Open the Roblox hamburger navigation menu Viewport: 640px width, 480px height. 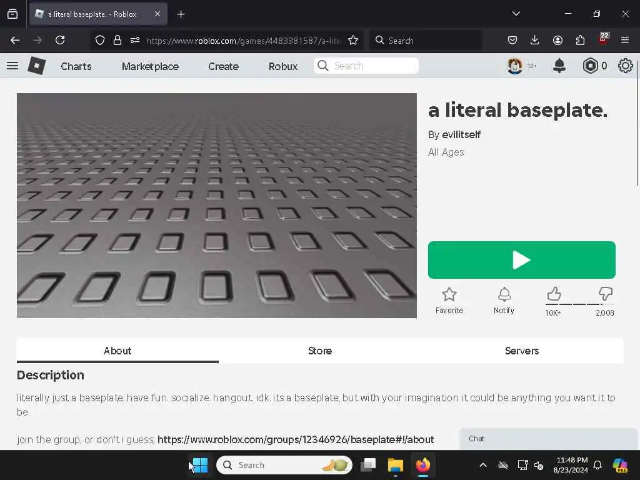click(x=12, y=66)
